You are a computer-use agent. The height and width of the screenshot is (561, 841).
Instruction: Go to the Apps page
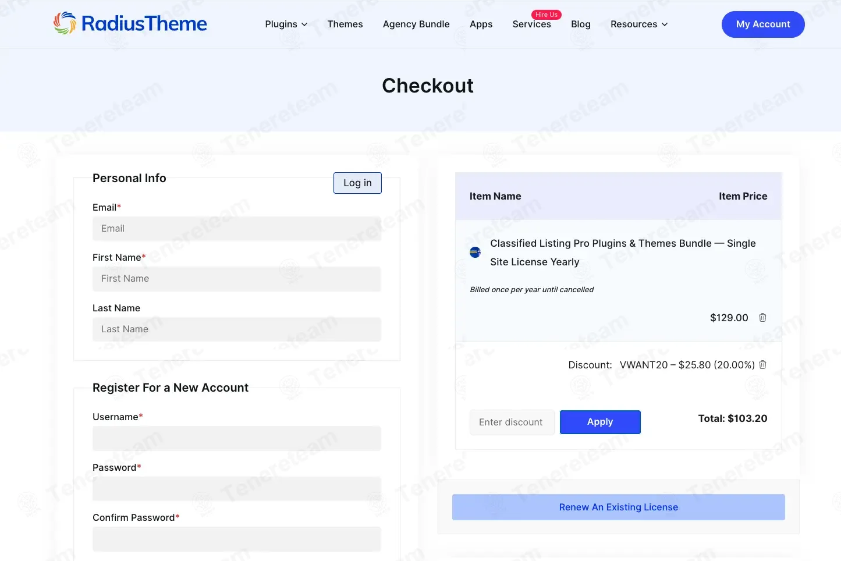[481, 24]
